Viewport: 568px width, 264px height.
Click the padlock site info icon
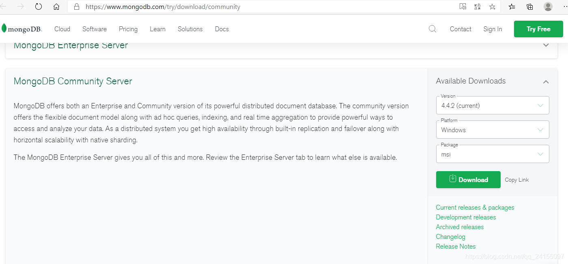[76, 6]
